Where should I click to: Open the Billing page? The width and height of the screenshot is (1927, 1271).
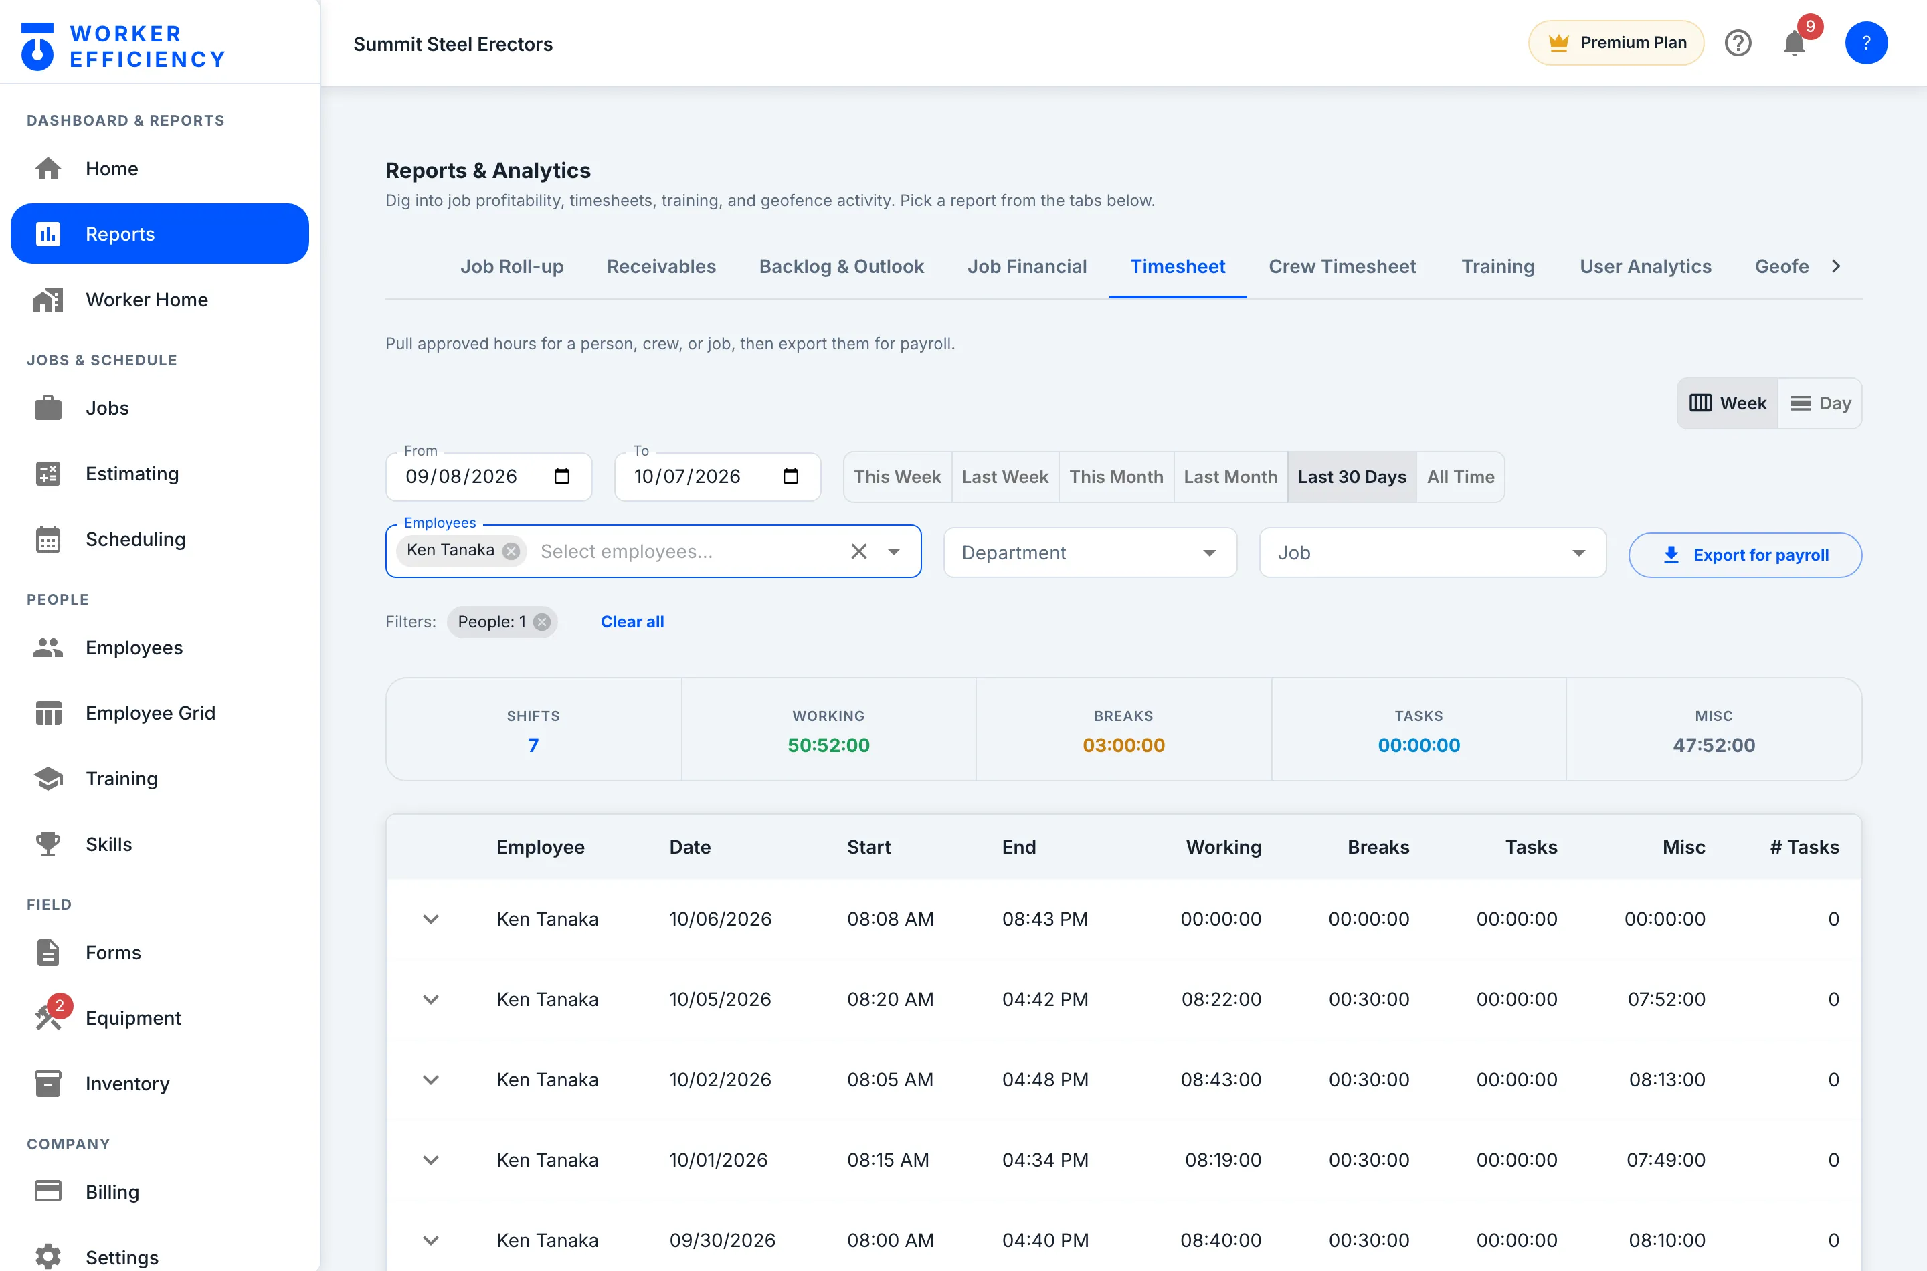tap(160, 1191)
